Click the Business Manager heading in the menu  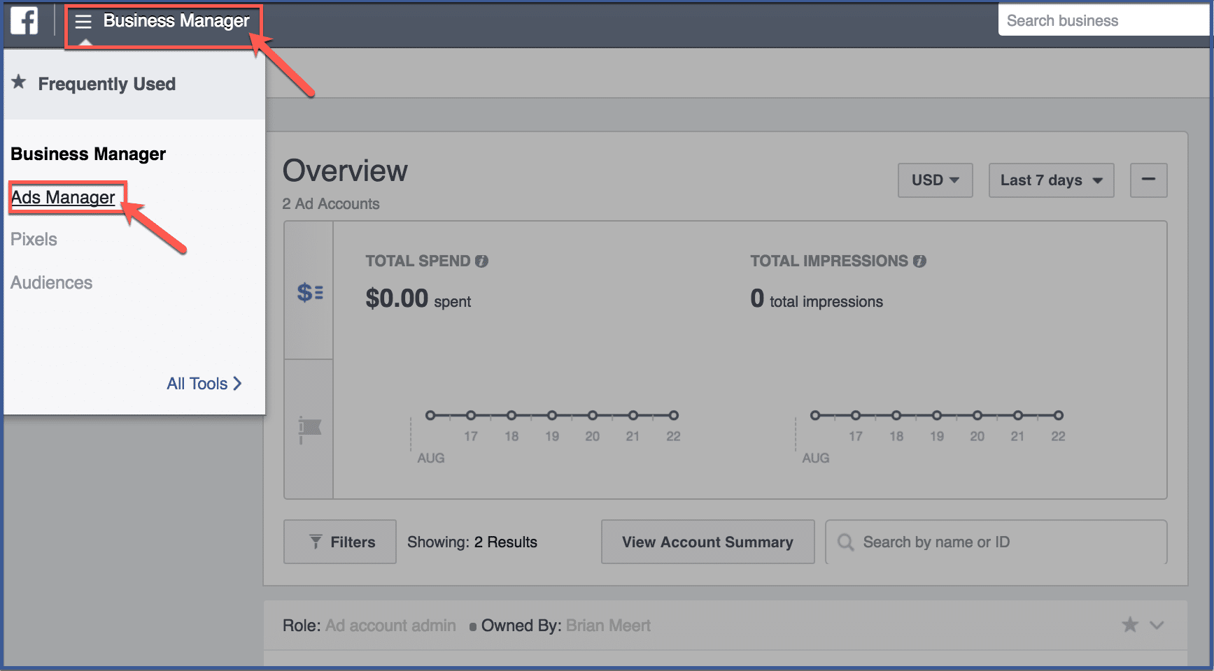click(x=88, y=154)
